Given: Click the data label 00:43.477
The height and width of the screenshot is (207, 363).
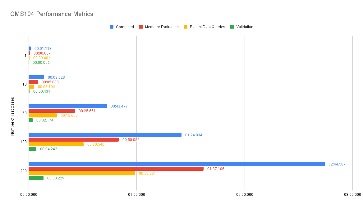Looking at the screenshot, I should pyautogui.click(x=119, y=106).
